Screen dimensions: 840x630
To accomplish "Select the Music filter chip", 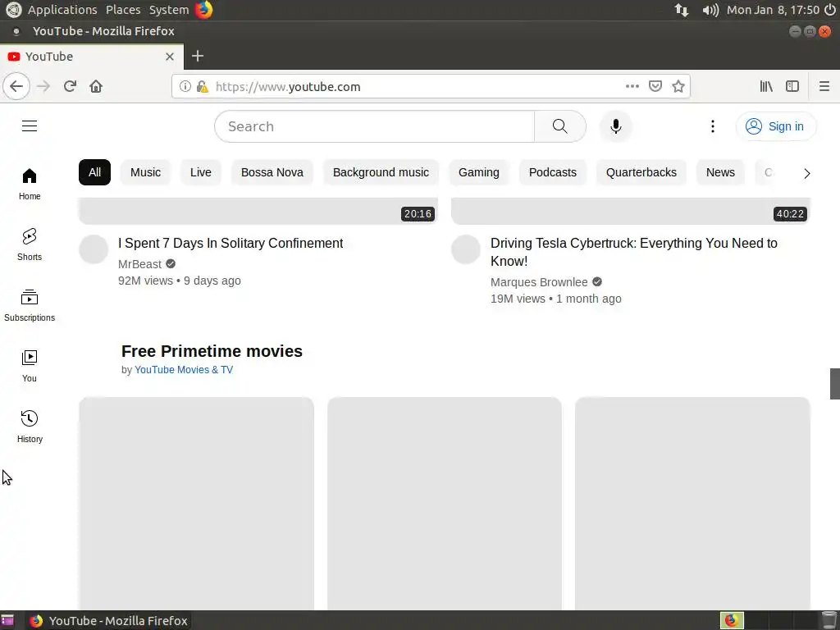I will pos(146,172).
